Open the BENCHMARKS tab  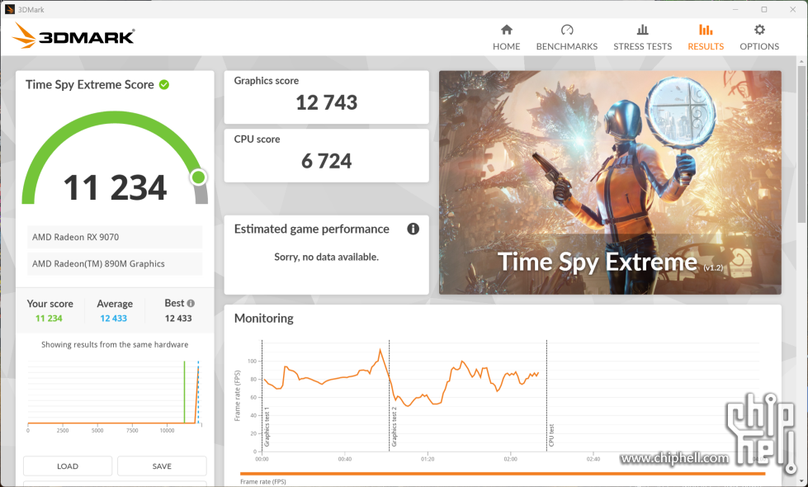click(x=567, y=38)
